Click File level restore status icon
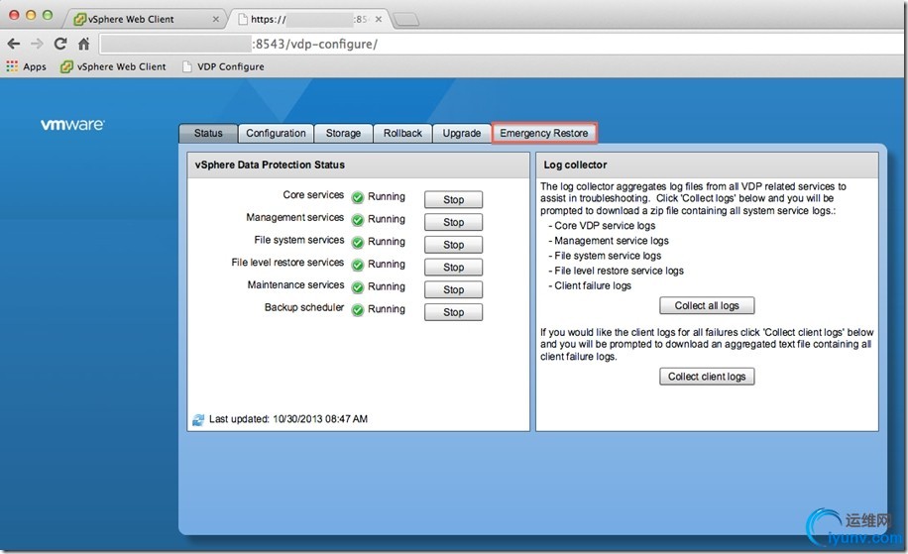The image size is (908, 554). (x=357, y=266)
